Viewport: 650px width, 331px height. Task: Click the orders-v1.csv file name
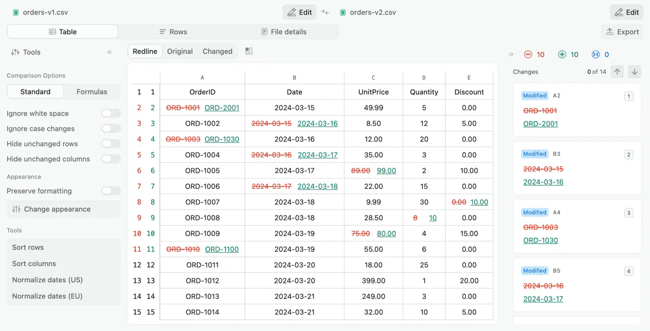point(45,12)
